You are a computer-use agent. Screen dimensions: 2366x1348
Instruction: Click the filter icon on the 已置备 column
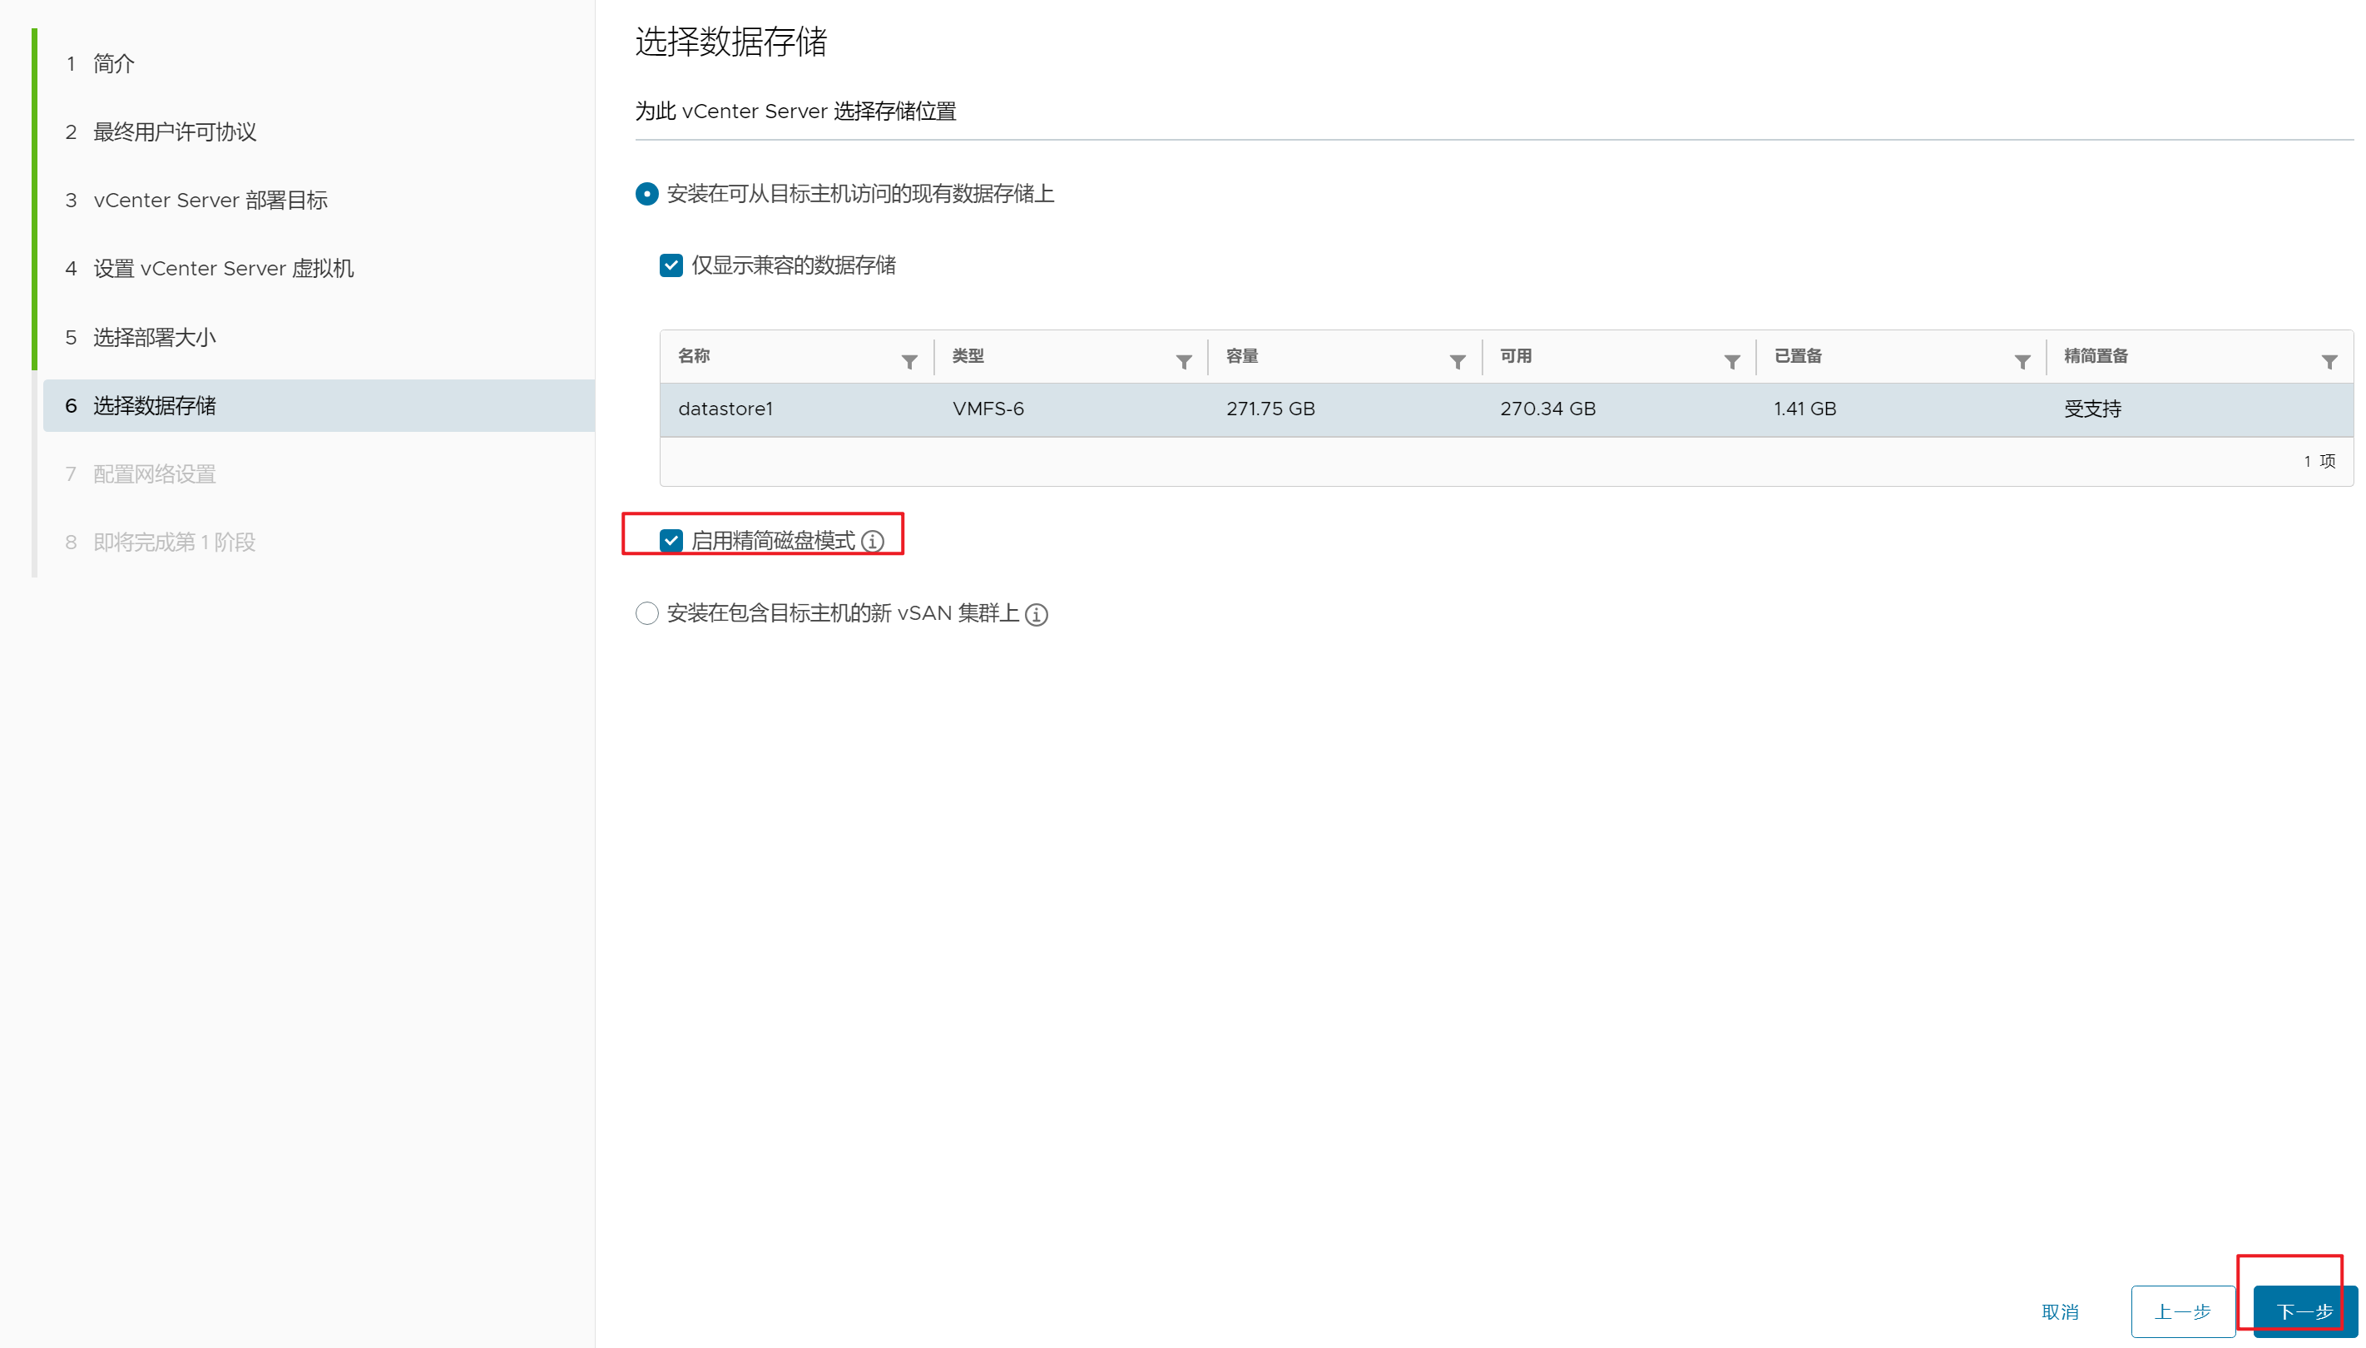coord(2022,362)
